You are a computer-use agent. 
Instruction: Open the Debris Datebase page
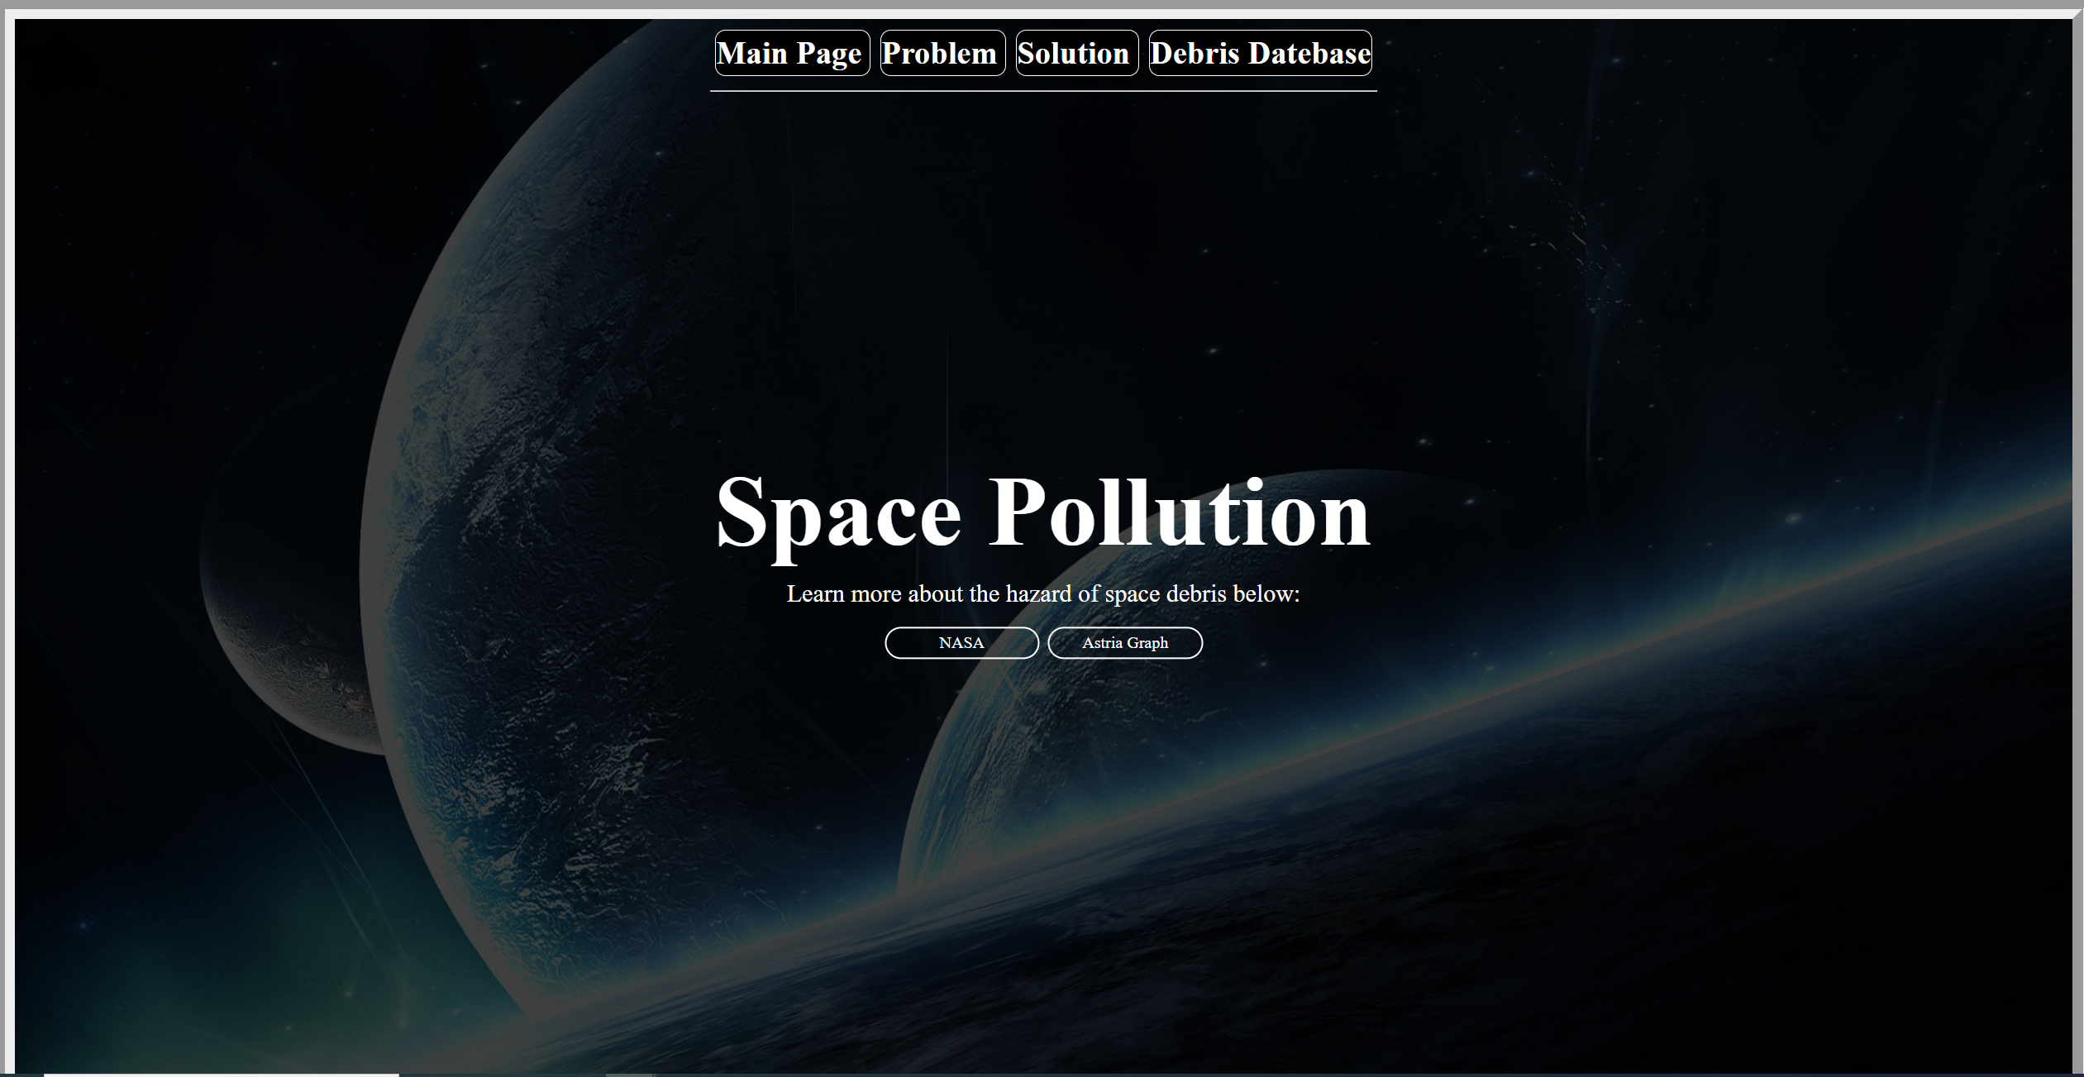click(1259, 53)
